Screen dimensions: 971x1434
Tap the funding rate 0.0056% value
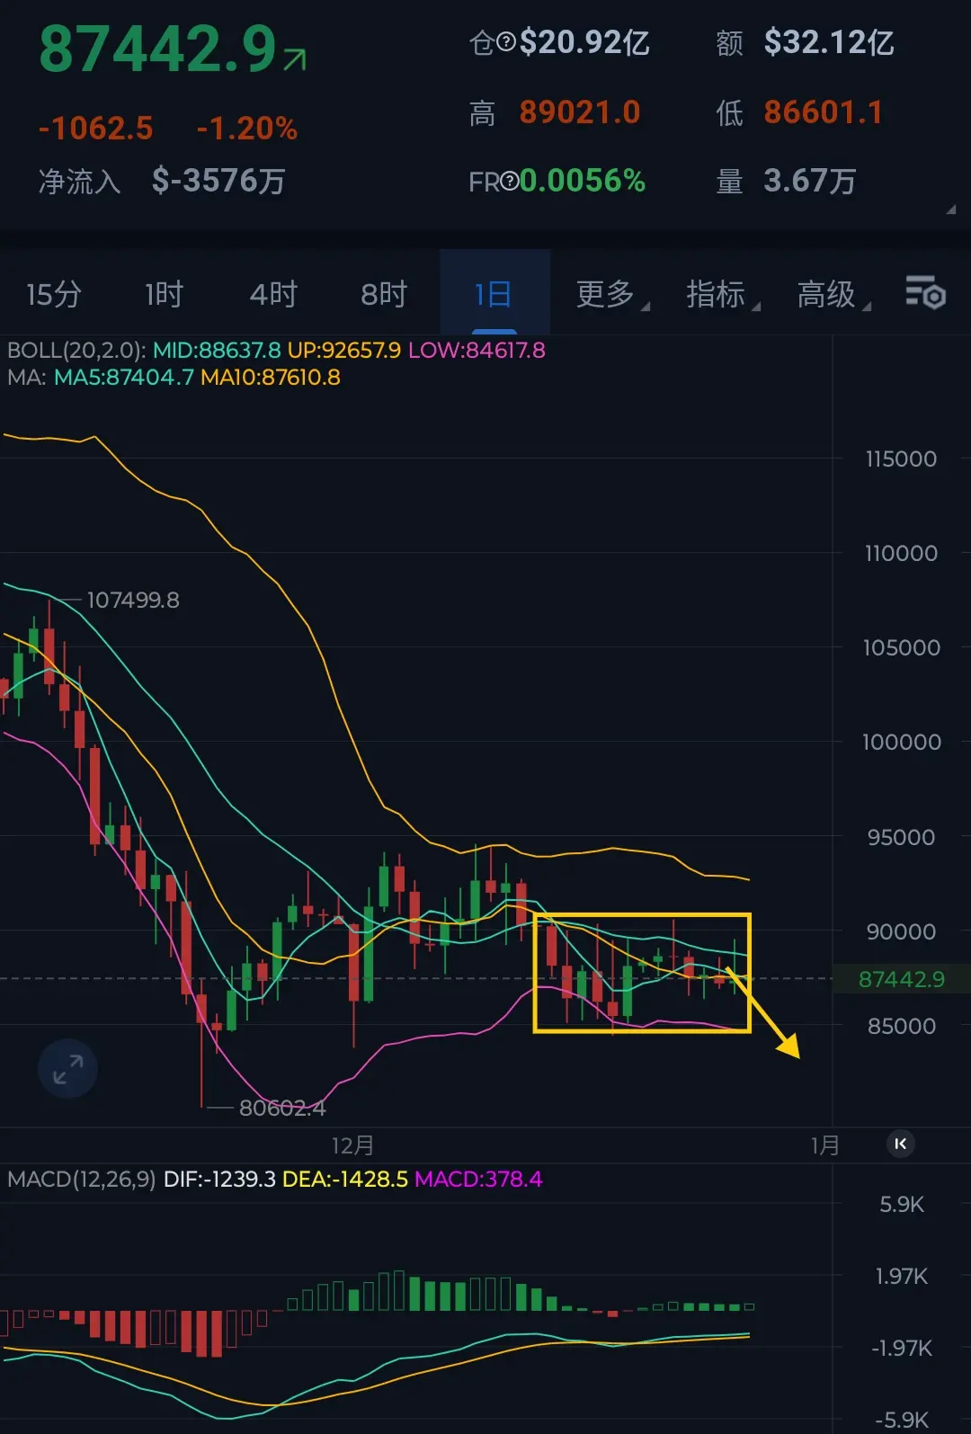(x=583, y=181)
